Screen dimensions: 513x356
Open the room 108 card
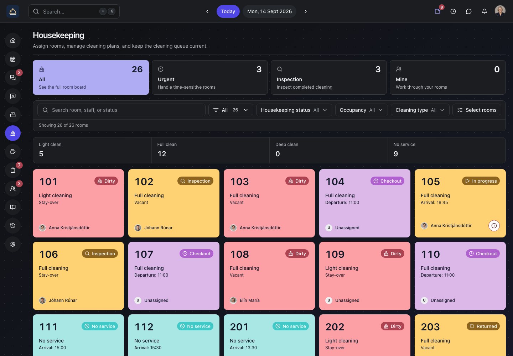click(269, 276)
